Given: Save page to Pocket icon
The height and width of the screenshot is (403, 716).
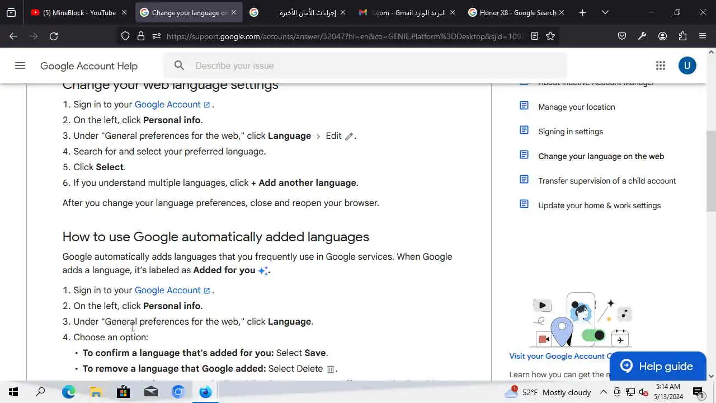Looking at the screenshot, I should pyautogui.click(x=622, y=36).
